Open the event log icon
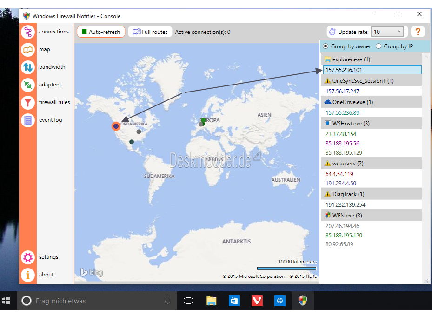Viewport: 432px width, 335px height. point(28,120)
